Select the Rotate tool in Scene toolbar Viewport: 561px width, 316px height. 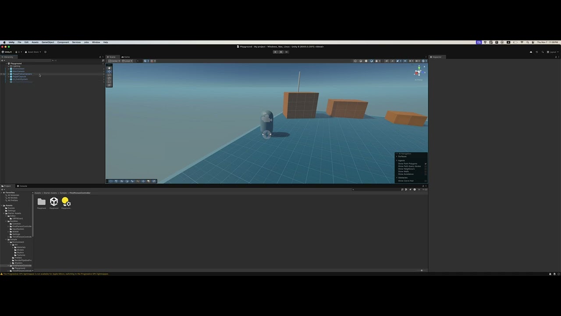click(109, 75)
